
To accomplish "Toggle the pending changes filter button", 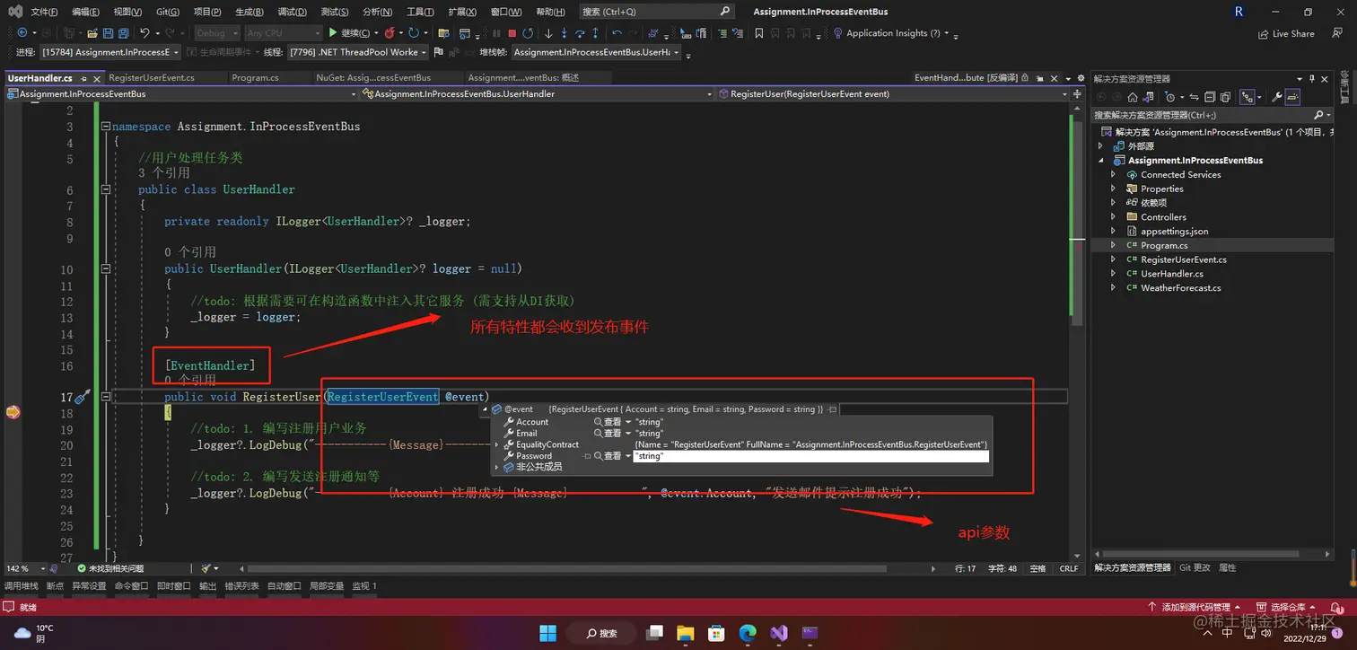I will click(1171, 97).
